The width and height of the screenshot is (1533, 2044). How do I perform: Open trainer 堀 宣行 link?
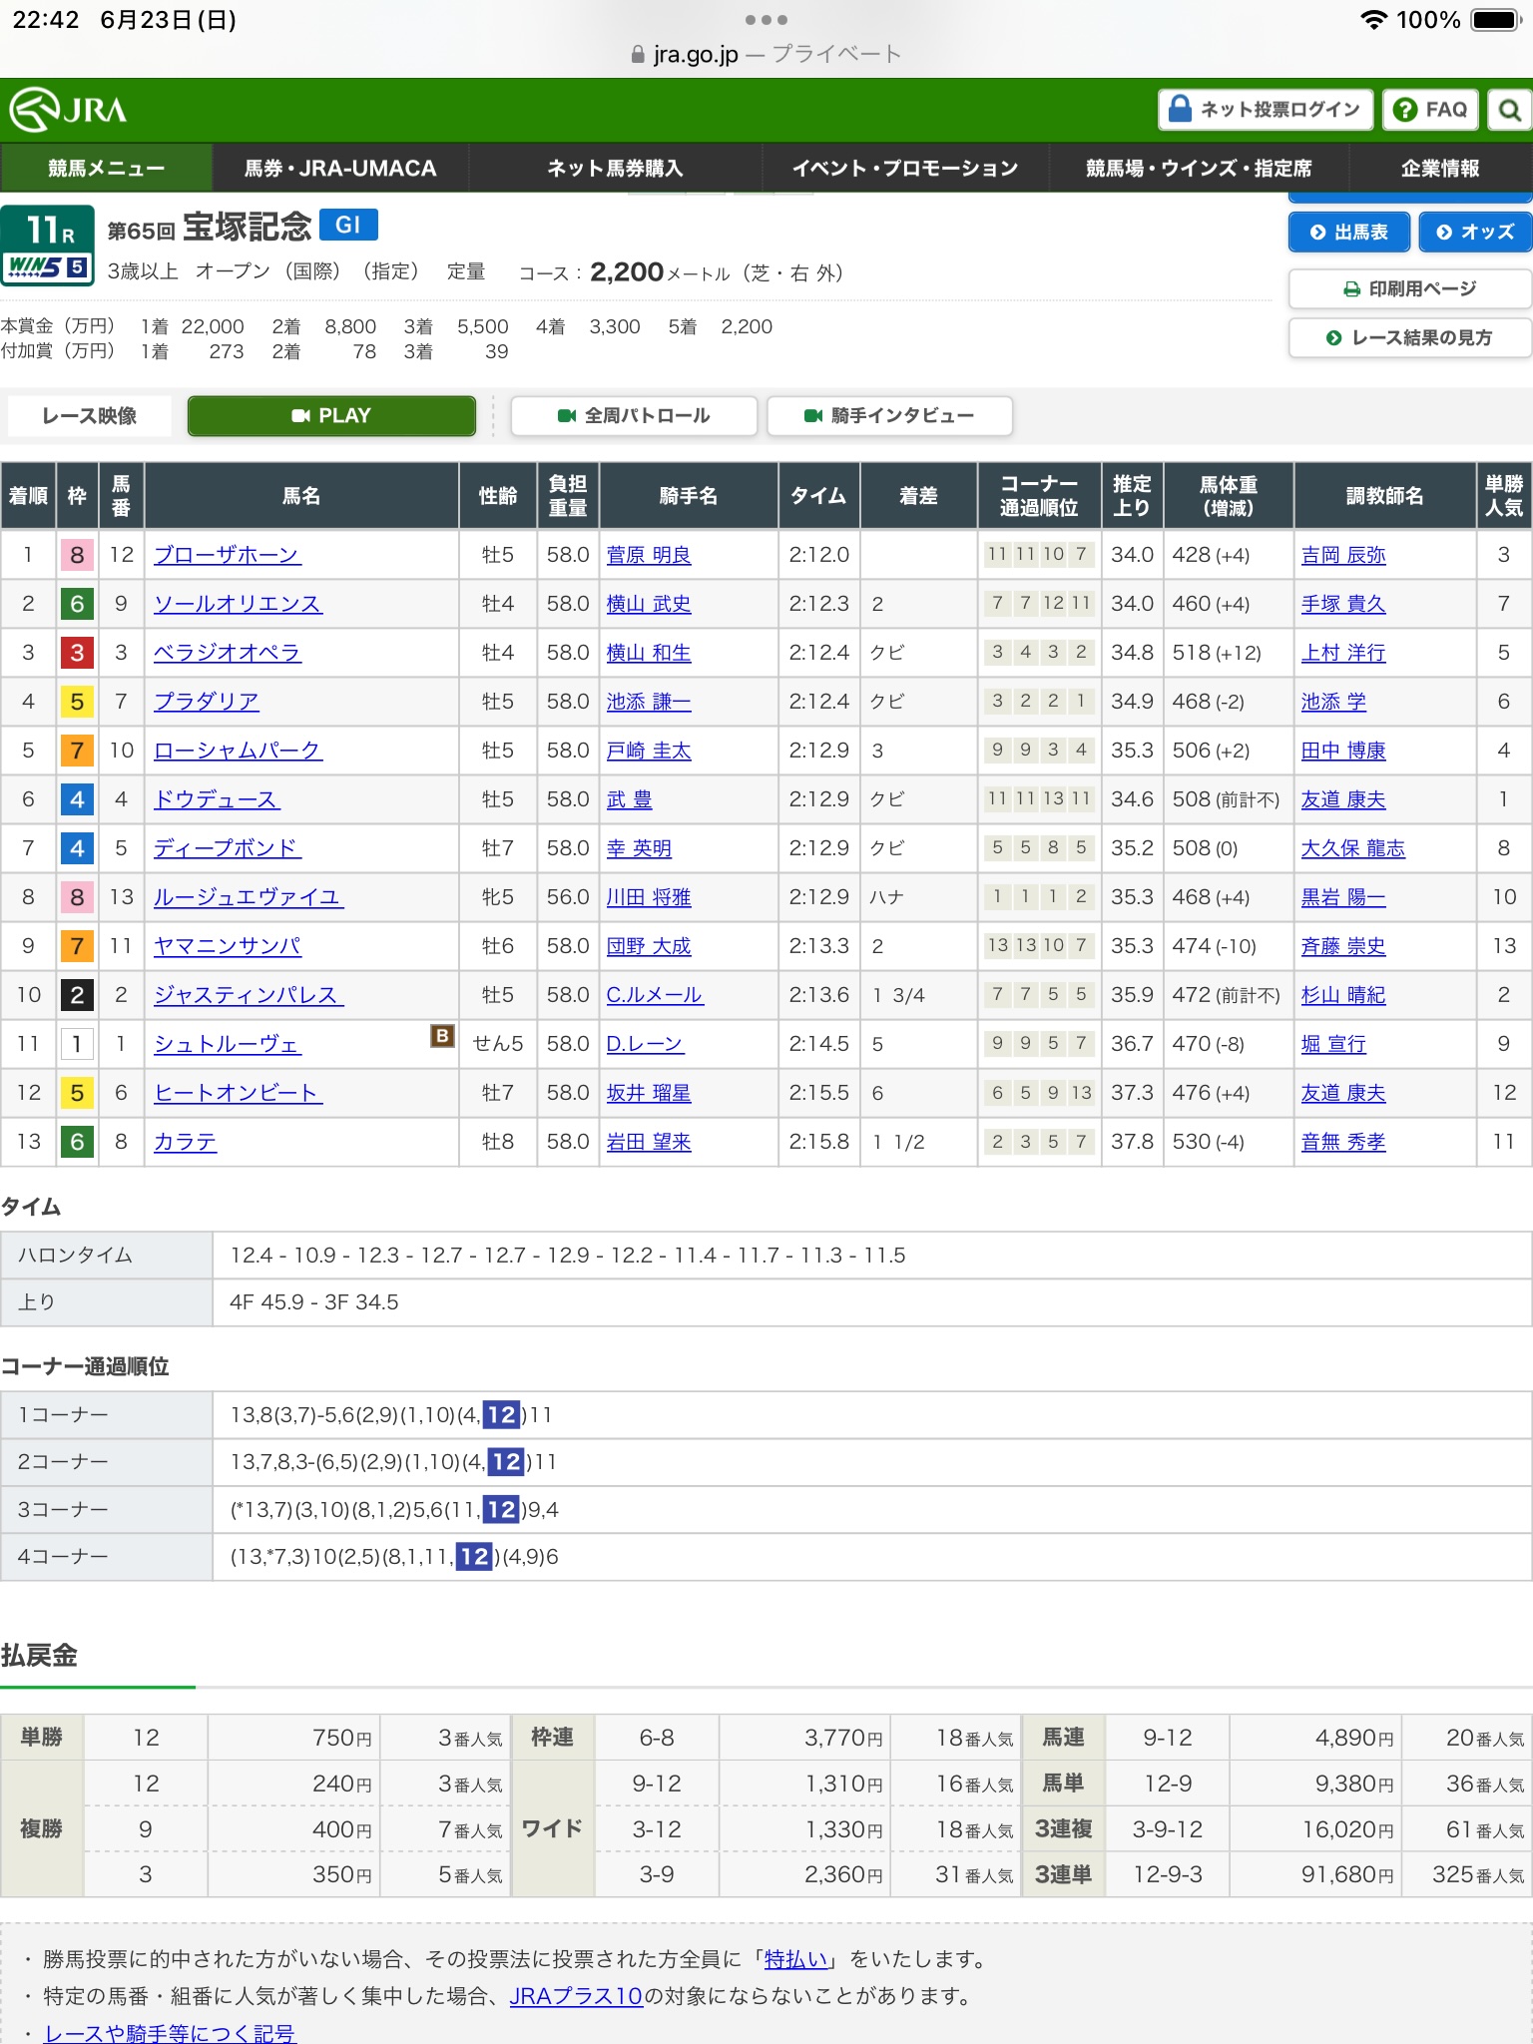coord(1333,1044)
